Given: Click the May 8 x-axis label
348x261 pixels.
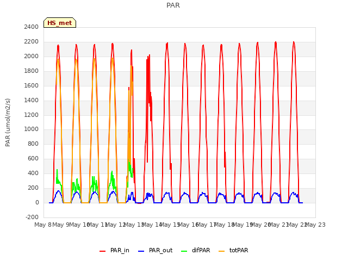Looking at the screenshot, I should click(43, 225).
